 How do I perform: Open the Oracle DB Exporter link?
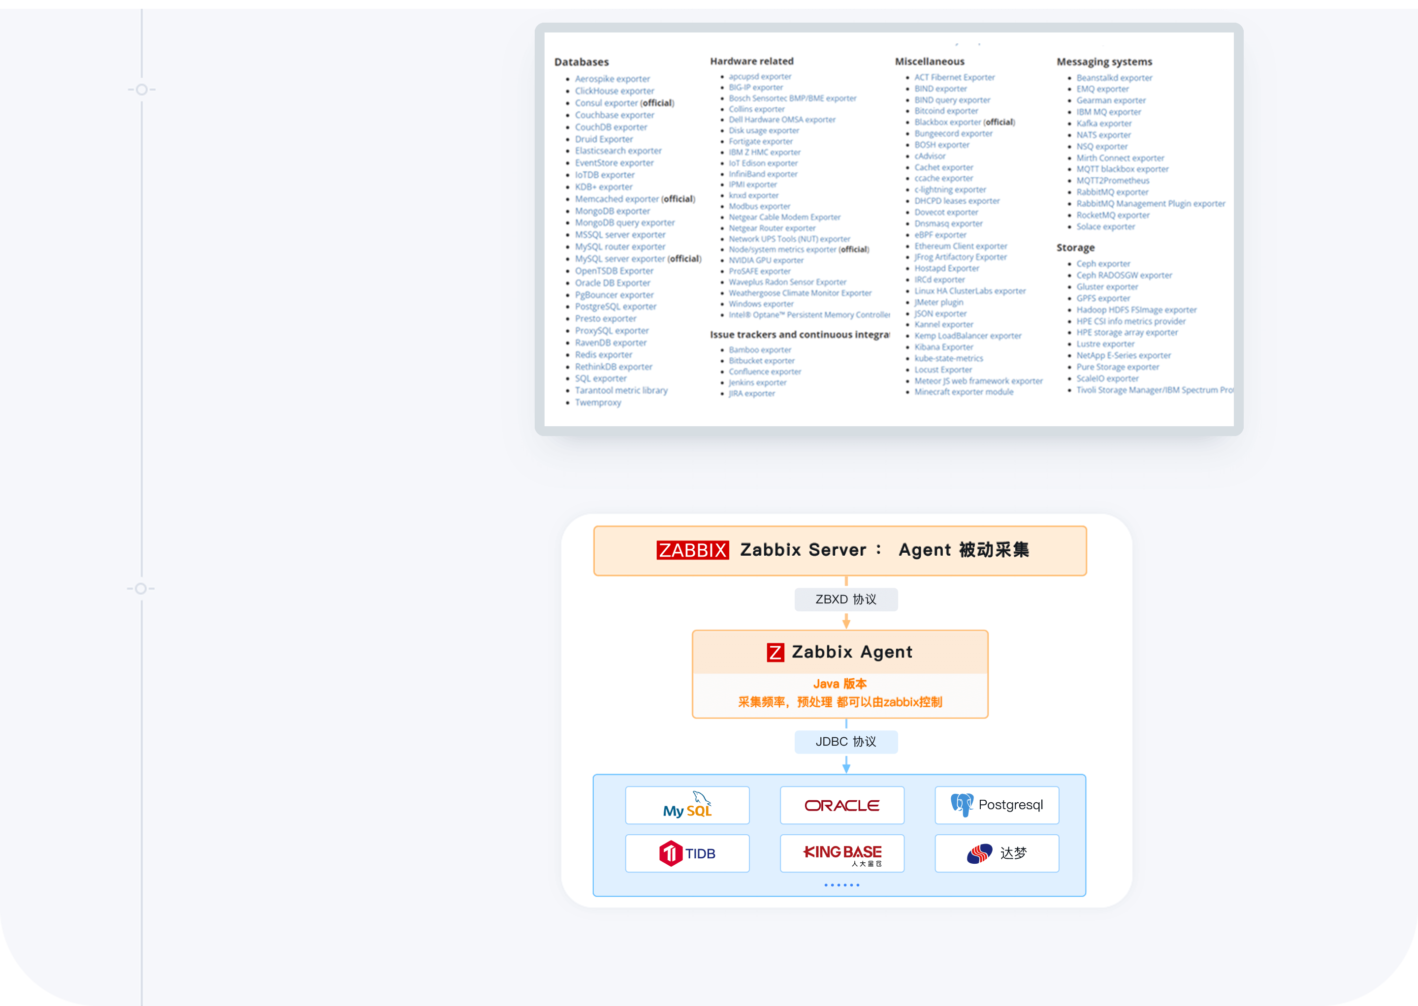point(612,283)
